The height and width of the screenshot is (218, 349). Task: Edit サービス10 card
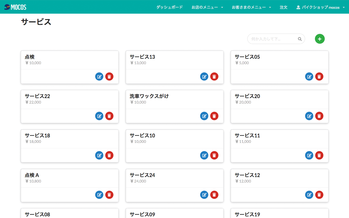(x=204, y=155)
